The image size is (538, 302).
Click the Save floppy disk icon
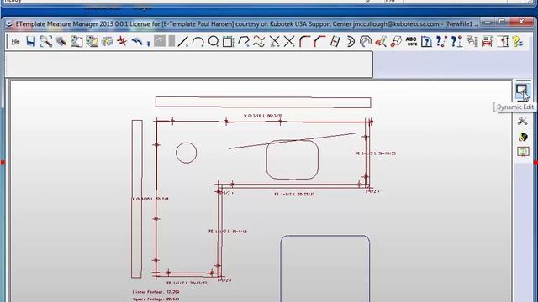pos(31,42)
